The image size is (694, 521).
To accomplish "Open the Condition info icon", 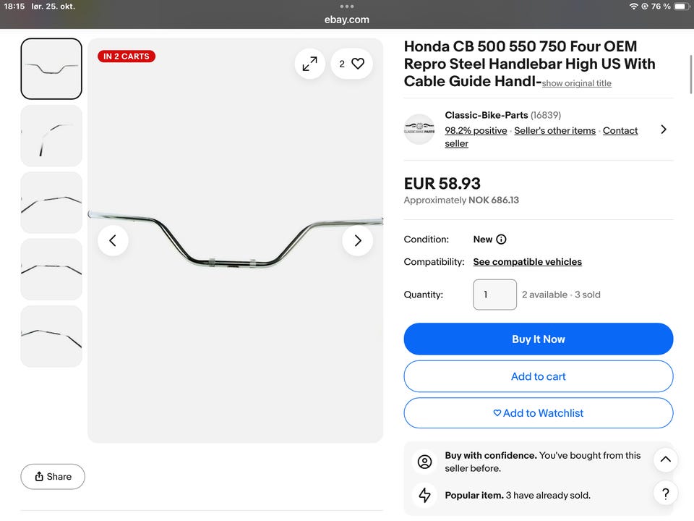I will [x=501, y=240].
